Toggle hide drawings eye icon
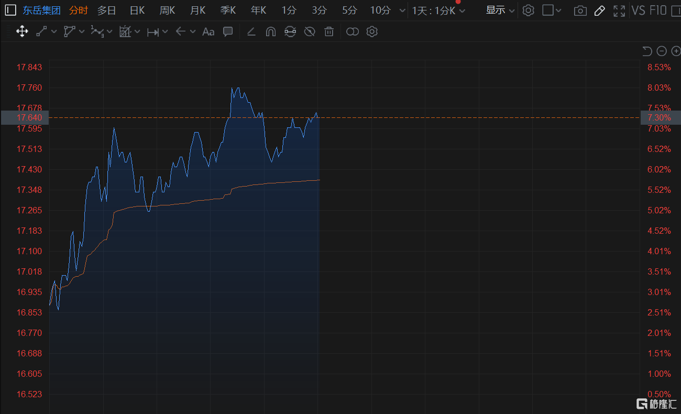The width and height of the screenshot is (681, 414). tap(310, 31)
